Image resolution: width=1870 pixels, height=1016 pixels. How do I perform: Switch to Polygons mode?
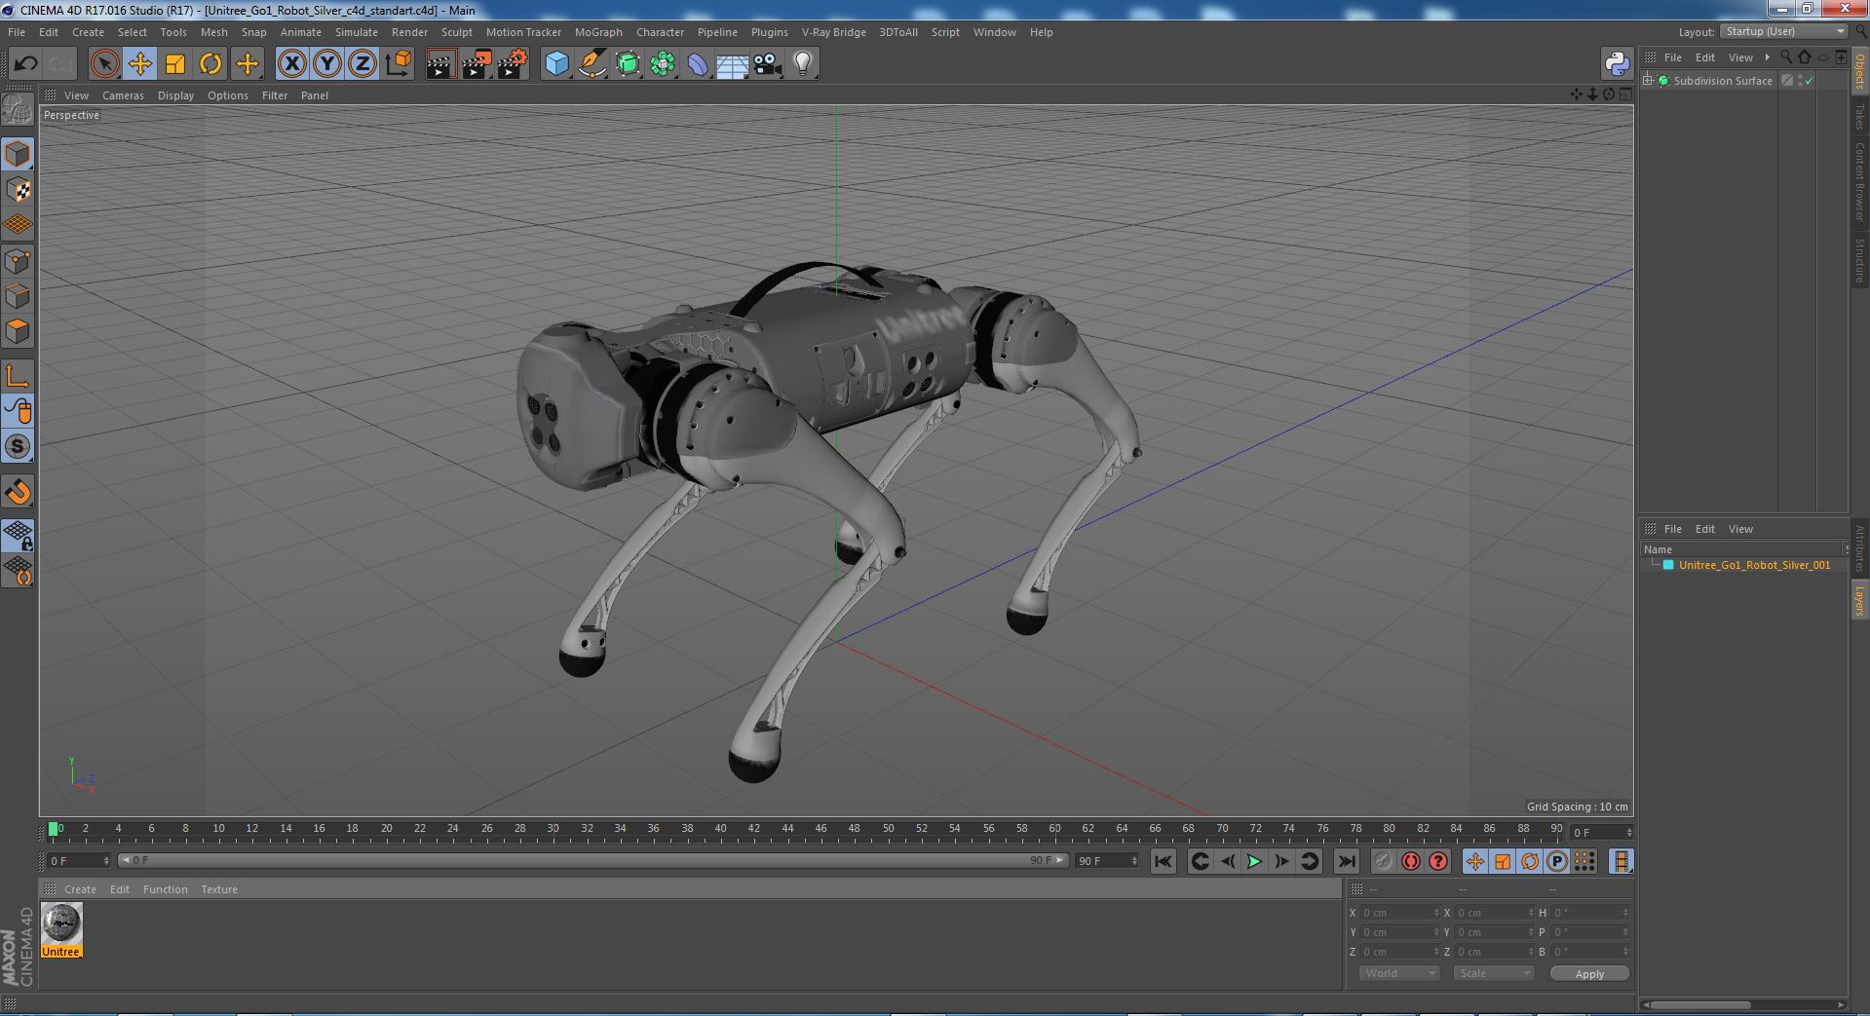pos(18,331)
